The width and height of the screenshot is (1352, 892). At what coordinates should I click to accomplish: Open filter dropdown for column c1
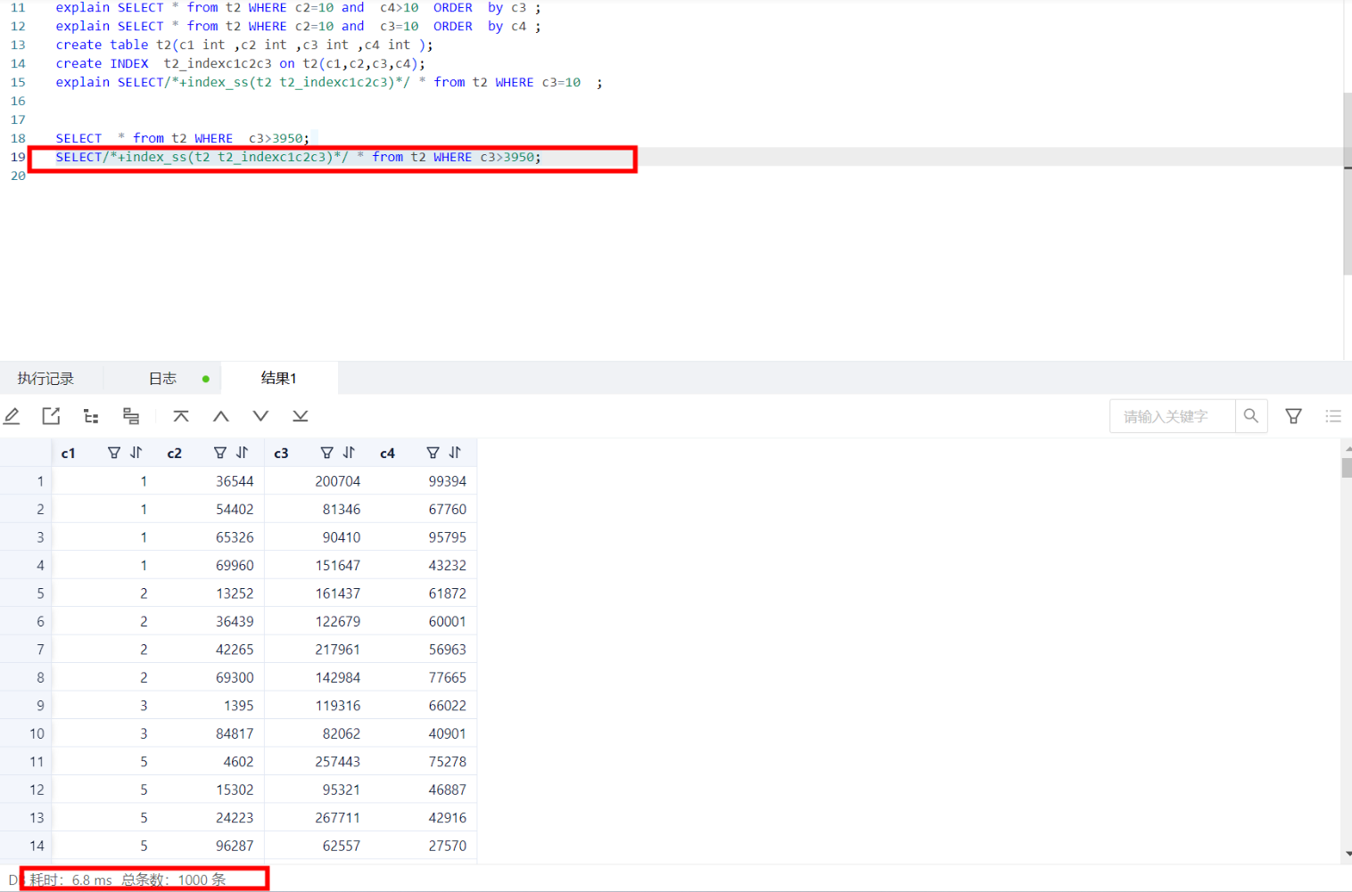pos(114,453)
